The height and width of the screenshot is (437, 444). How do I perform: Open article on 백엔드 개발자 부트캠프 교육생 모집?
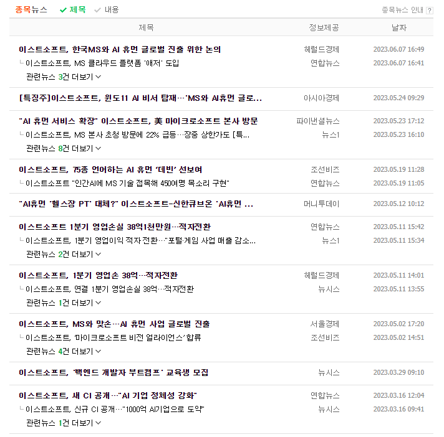tap(113, 372)
